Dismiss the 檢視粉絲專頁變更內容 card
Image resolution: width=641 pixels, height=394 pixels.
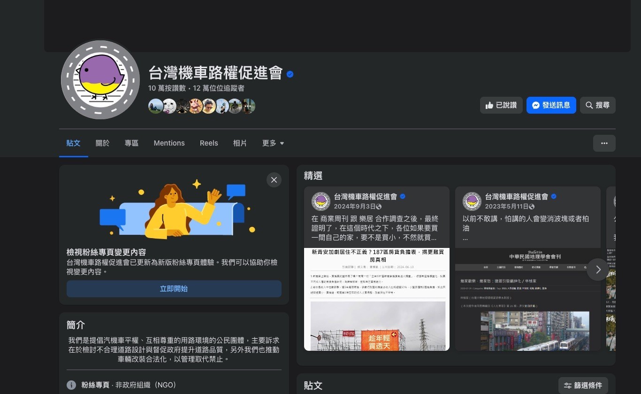point(274,180)
